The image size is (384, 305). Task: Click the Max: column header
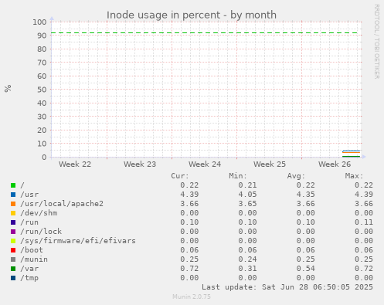point(354,176)
